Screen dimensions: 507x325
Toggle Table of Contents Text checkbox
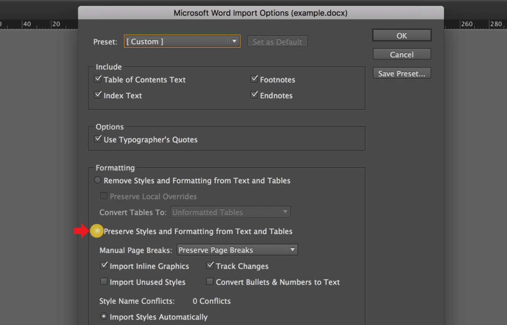pyautogui.click(x=98, y=79)
